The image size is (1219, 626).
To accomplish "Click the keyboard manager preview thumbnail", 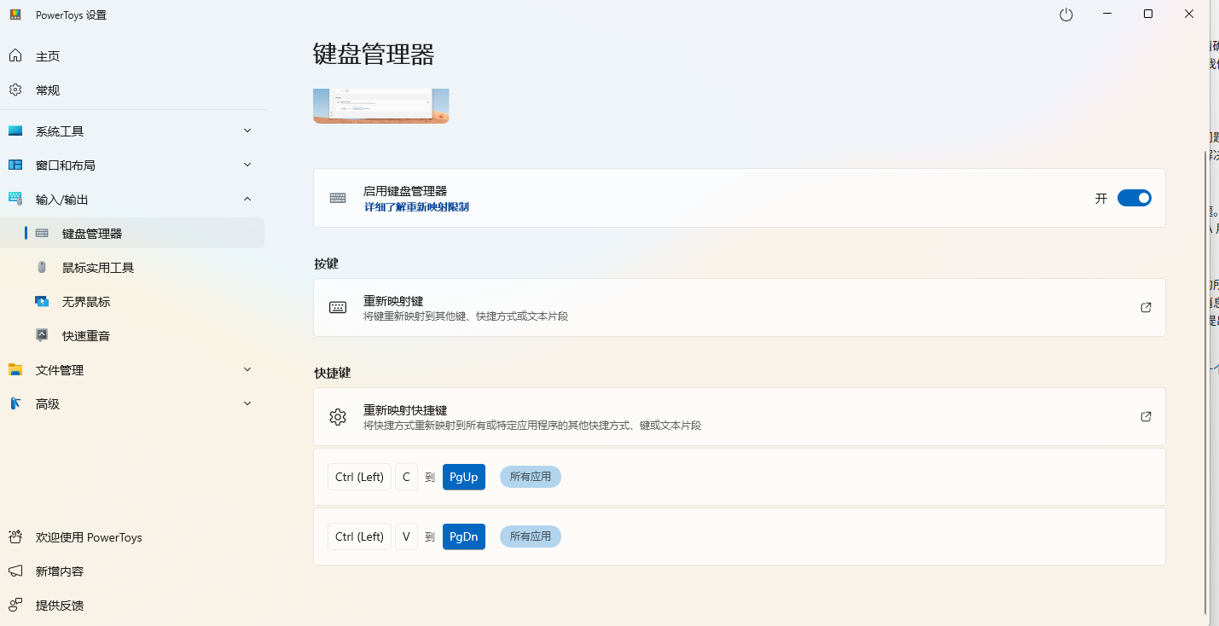I will click(381, 106).
